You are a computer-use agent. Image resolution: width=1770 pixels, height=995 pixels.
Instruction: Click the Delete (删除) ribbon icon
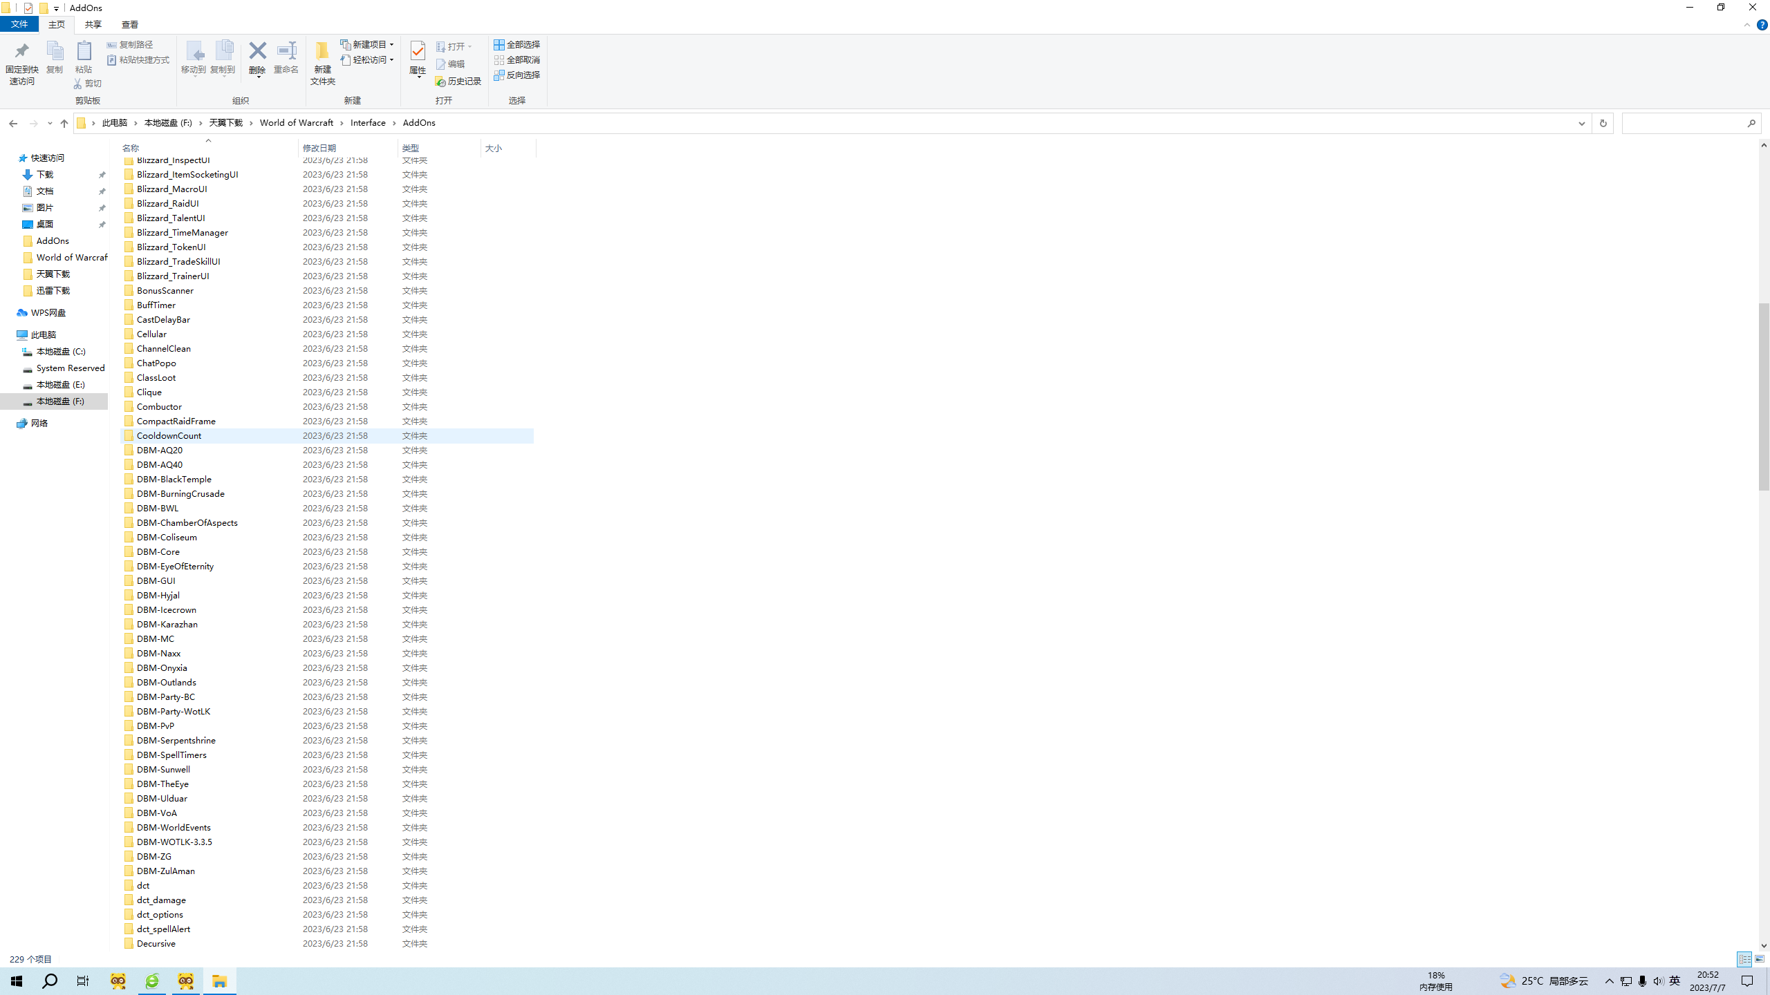[257, 52]
